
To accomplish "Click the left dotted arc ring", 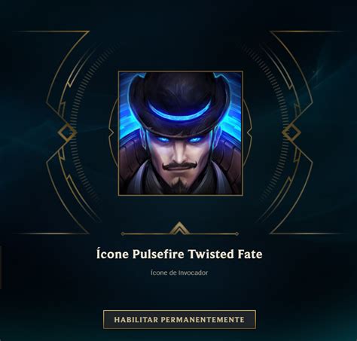I will 75,133.
